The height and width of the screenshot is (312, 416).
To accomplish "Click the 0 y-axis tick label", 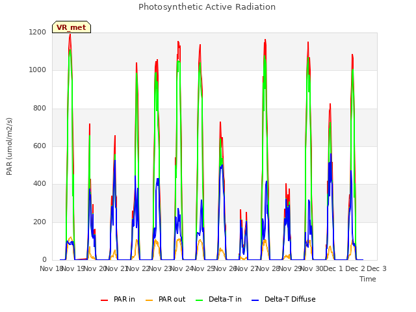I will click(44, 260).
